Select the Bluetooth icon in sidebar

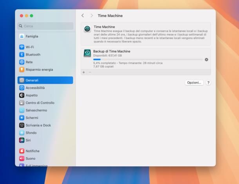coord(22,54)
